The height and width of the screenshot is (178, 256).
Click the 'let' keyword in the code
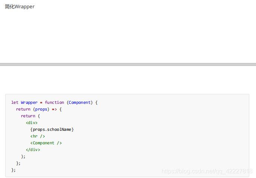coord(15,103)
